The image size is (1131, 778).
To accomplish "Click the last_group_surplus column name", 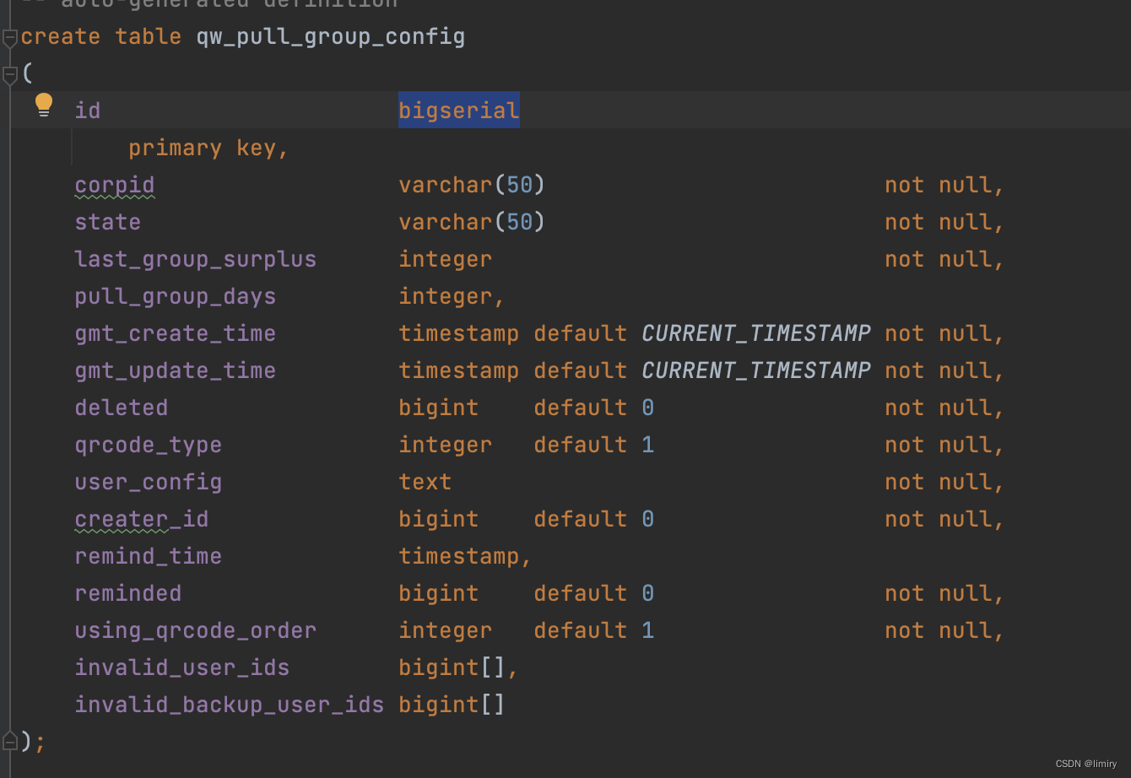I will click(x=196, y=259).
